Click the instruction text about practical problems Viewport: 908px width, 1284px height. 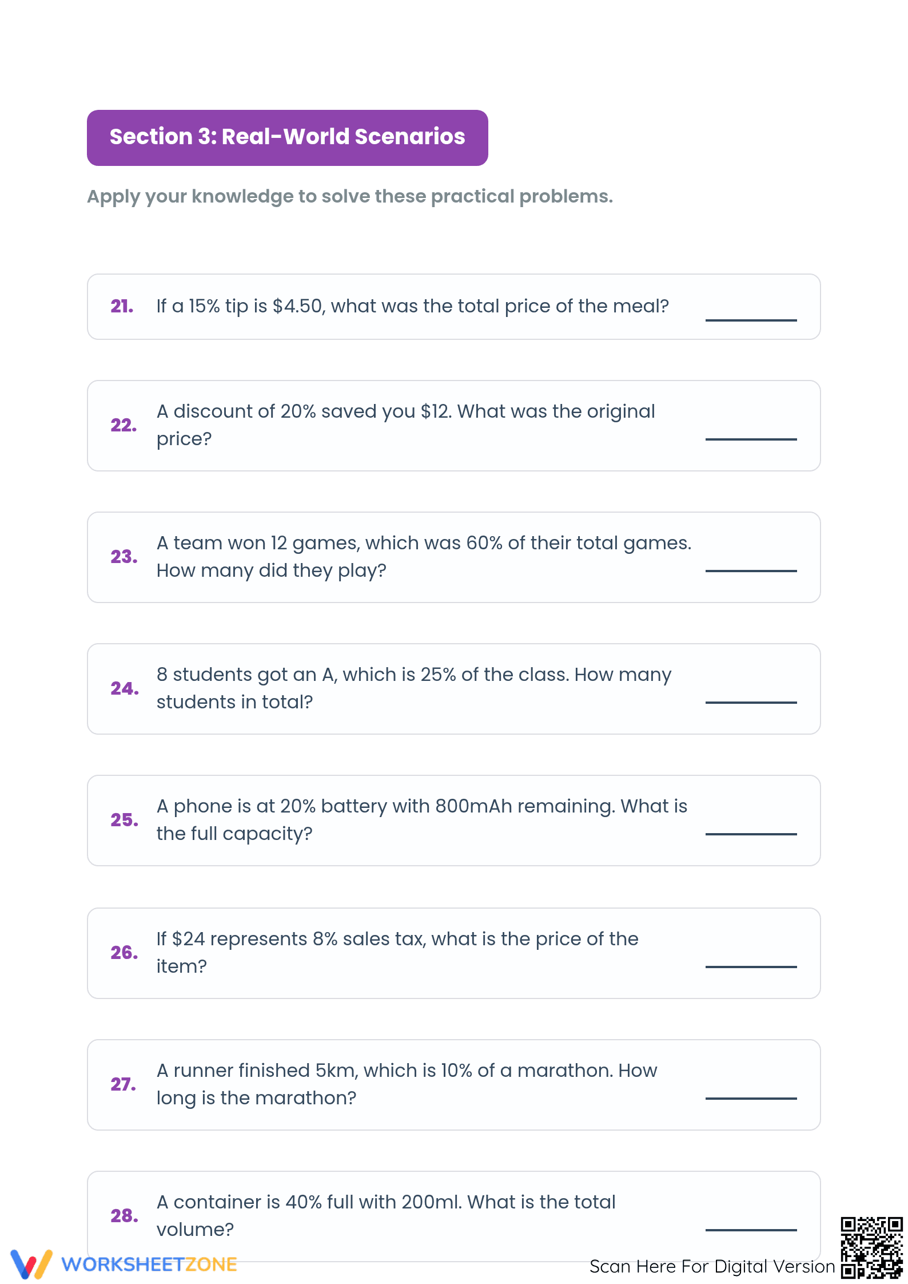tap(350, 196)
